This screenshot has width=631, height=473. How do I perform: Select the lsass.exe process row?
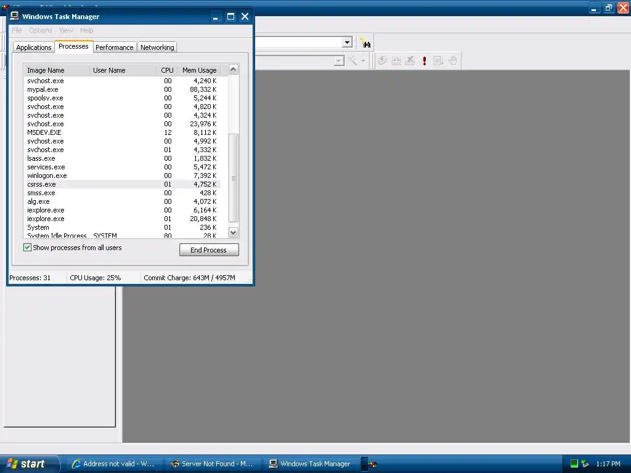click(122, 158)
